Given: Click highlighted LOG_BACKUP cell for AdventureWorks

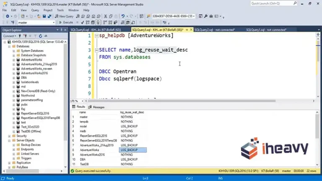Looking at the screenshot, I should pos(133,150).
